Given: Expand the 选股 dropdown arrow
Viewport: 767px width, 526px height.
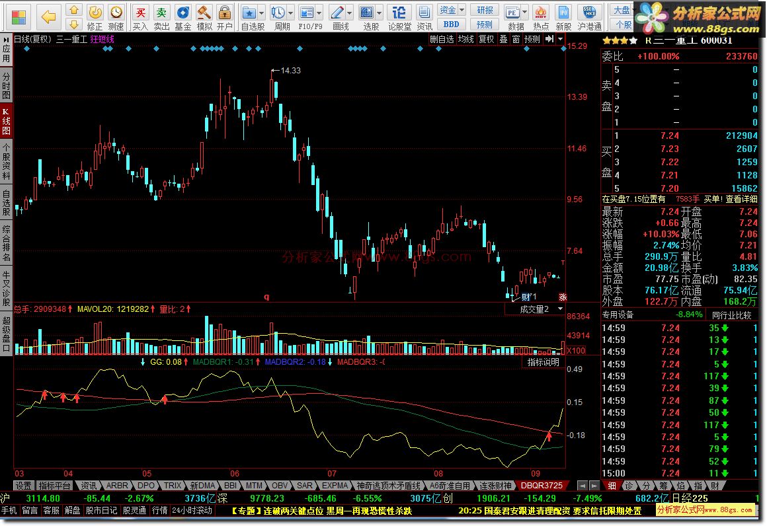Looking at the screenshot, I should pyautogui.click(x=380, y=12).
